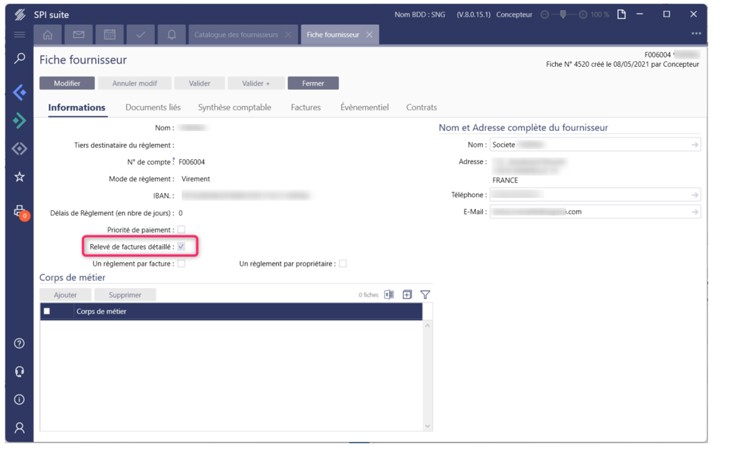Toggle the Priorité de paiement checkbox
This screenshot has width=735, height=457.
[181, 230]
